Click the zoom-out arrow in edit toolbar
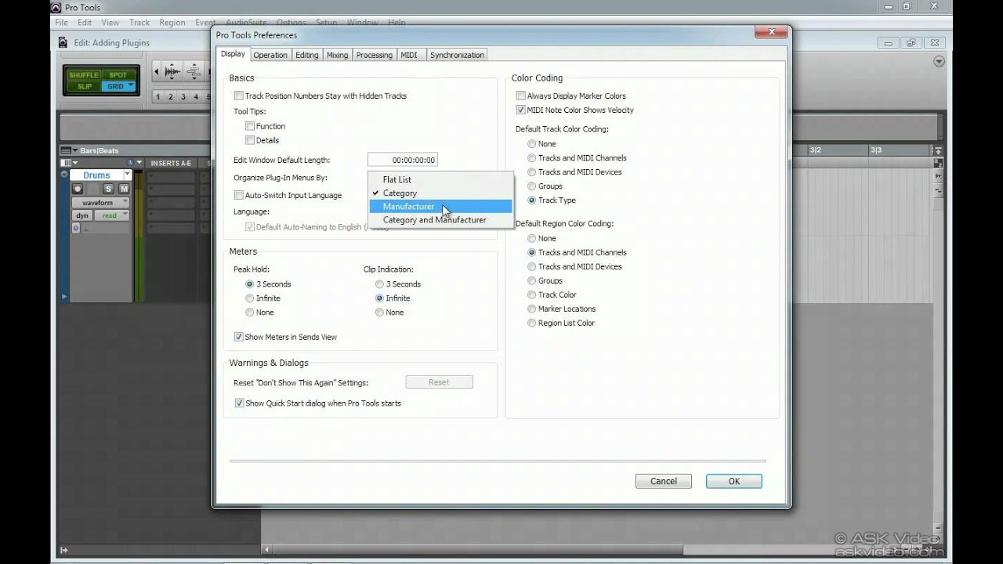 (156, 72)
